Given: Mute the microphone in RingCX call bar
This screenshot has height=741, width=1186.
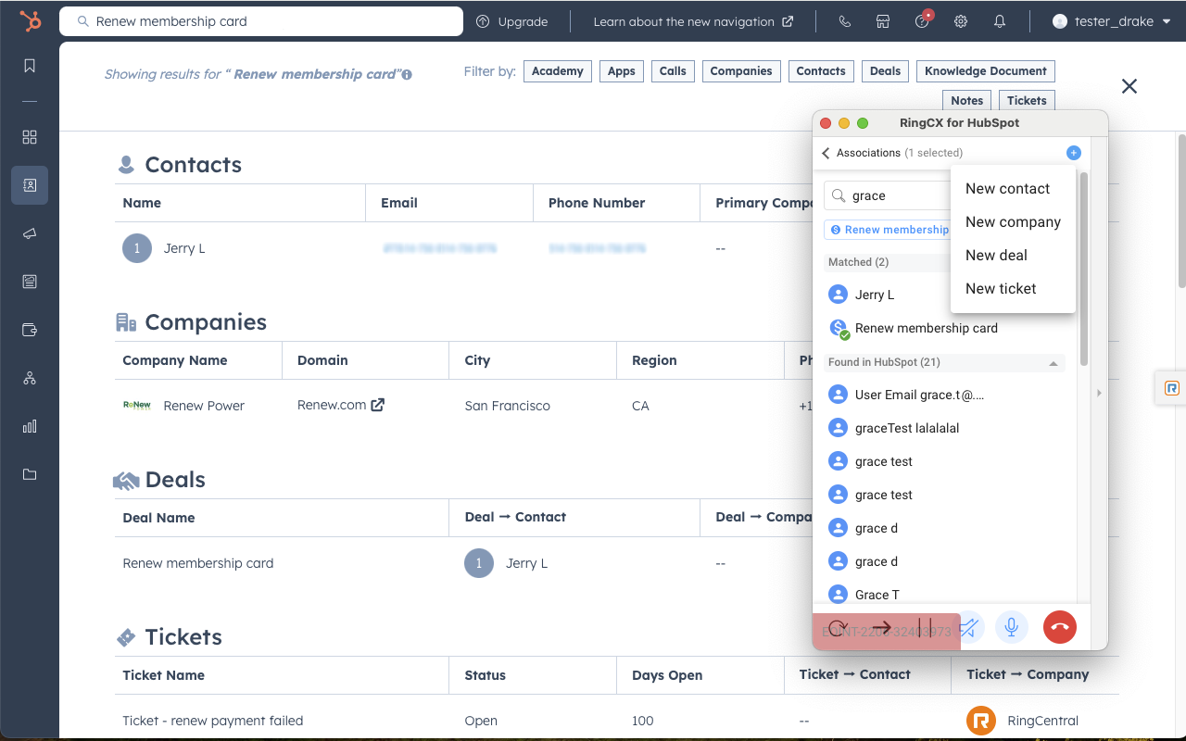Looking at the screenshot, I should [x=1012, y=627].
